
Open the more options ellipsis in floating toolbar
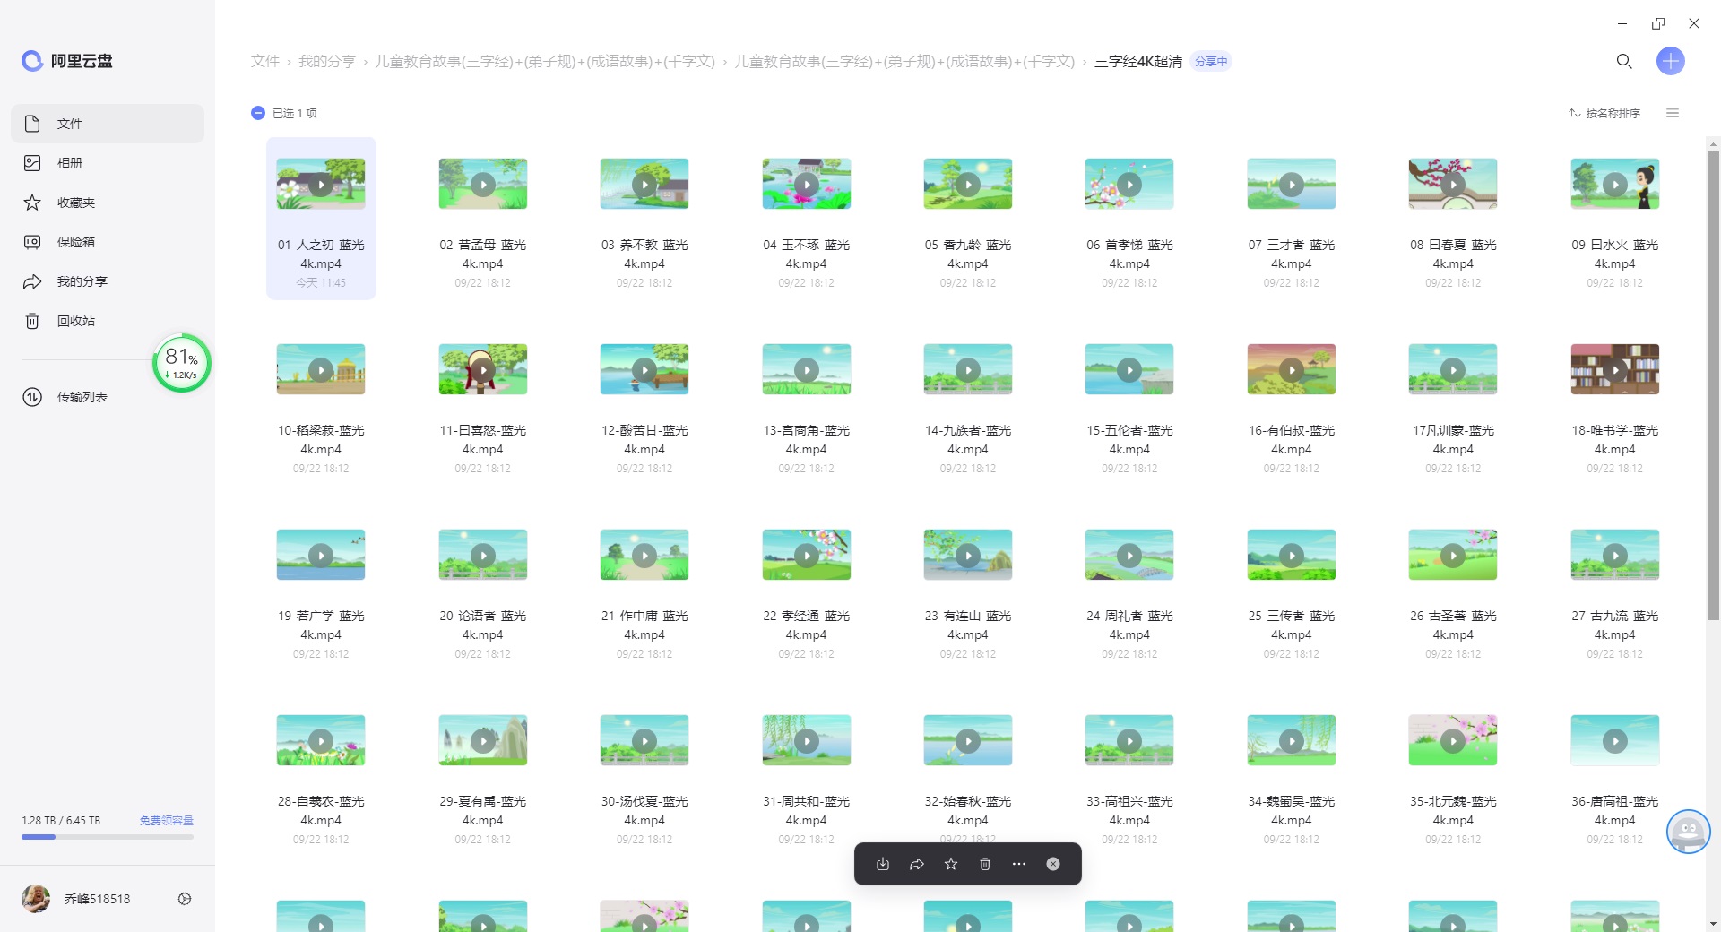pyautogui.click(x=1019, y=864)
